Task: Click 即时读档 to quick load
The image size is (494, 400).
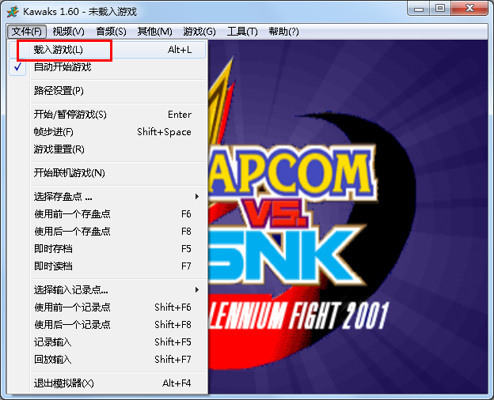Action: coord(53,266)
